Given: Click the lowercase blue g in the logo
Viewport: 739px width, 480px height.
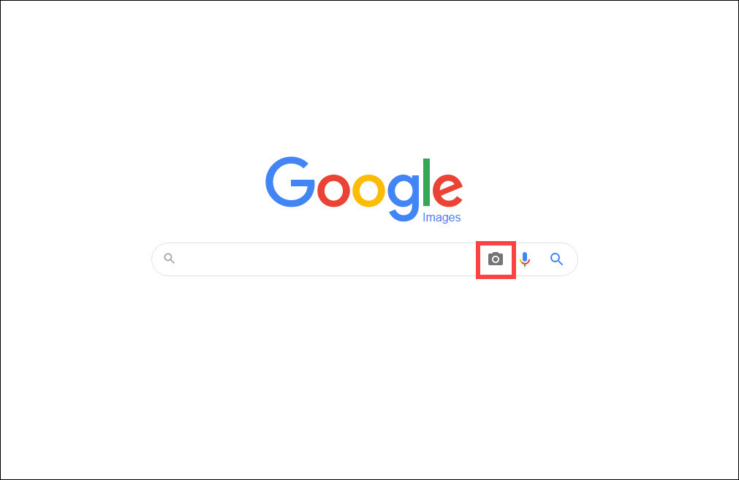Looking at the screenshot, I should click(x=403, y=197).
